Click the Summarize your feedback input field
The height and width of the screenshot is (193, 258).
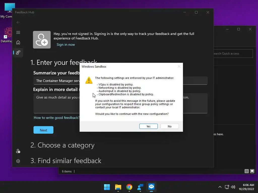(120, 81)
